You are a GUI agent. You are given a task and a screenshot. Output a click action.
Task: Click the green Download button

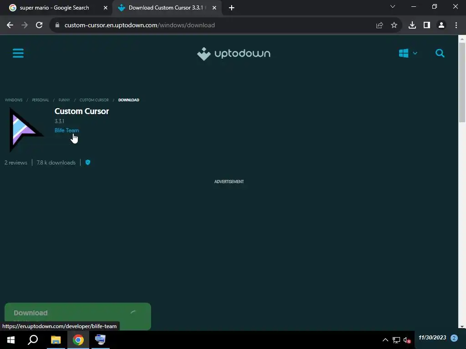coord(78,316)
